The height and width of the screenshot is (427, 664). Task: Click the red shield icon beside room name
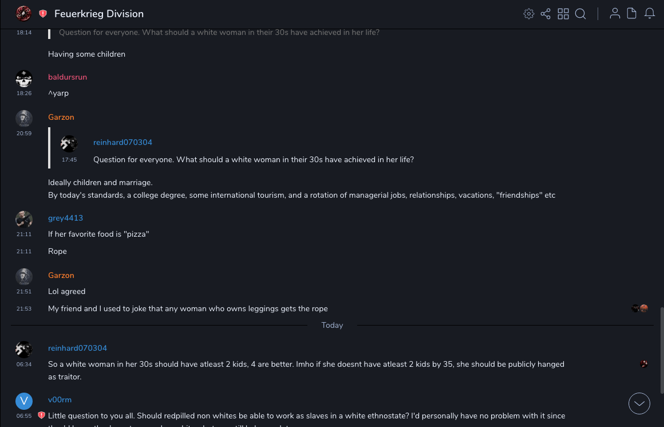pyautogui.click(x=43, y=14)
